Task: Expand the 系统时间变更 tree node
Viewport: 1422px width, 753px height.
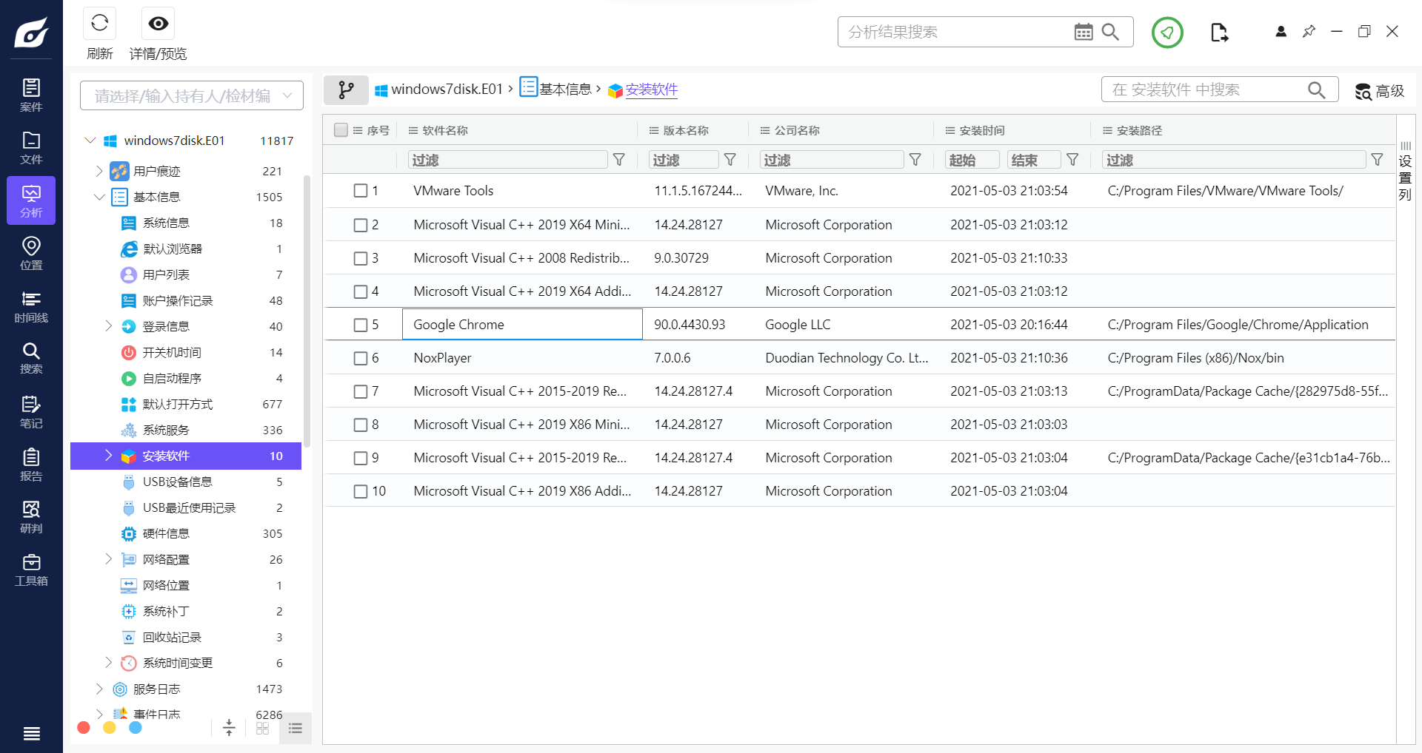Action: [108, 663]
